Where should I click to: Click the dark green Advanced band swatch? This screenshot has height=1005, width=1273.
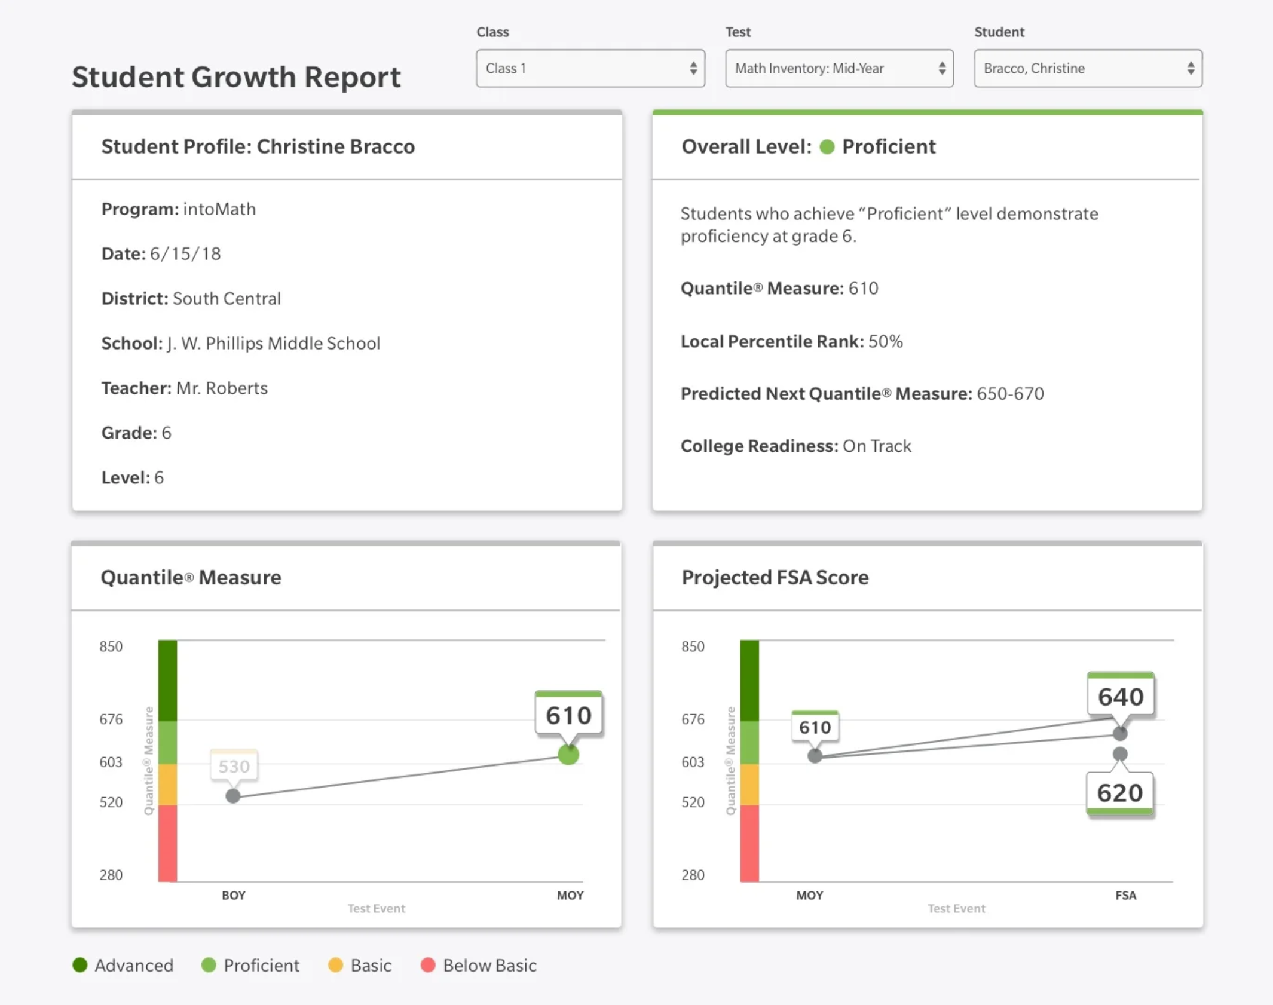pyautogui.click(x=167, y=680)
